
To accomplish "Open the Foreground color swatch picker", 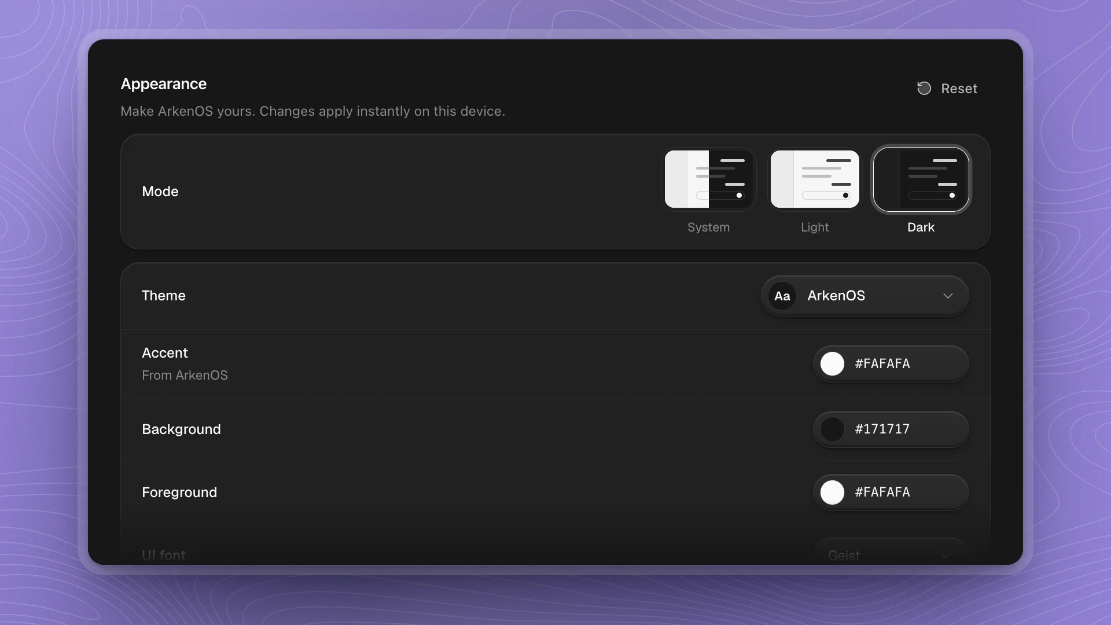I will [x=832, y=492].
